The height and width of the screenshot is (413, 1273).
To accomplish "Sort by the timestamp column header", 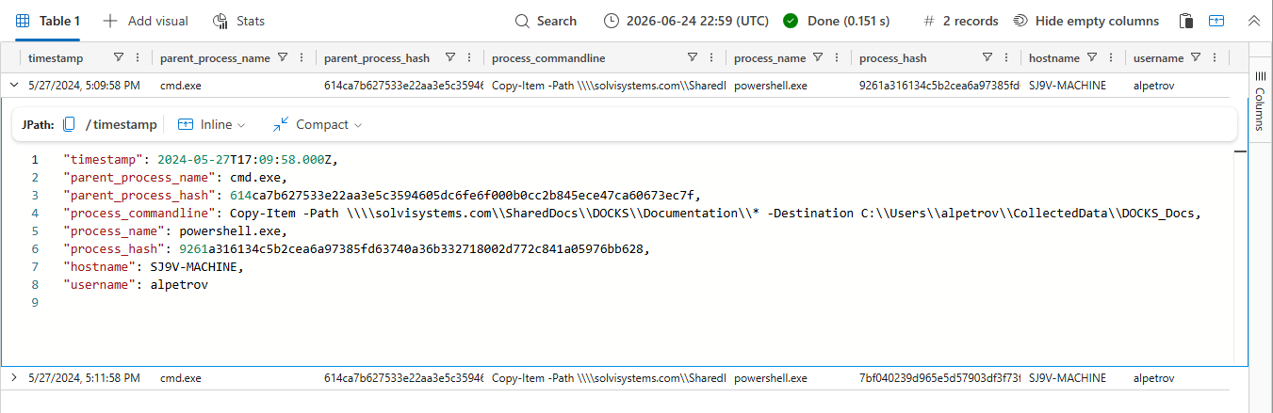I will tap(56, 57).
